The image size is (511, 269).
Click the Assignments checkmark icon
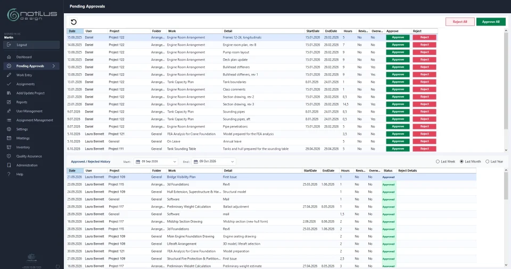[9, 84]
